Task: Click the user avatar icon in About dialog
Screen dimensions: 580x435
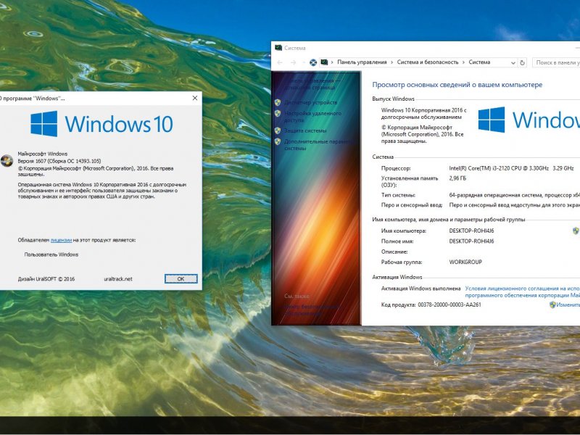Action: click(x=7, y=161)
